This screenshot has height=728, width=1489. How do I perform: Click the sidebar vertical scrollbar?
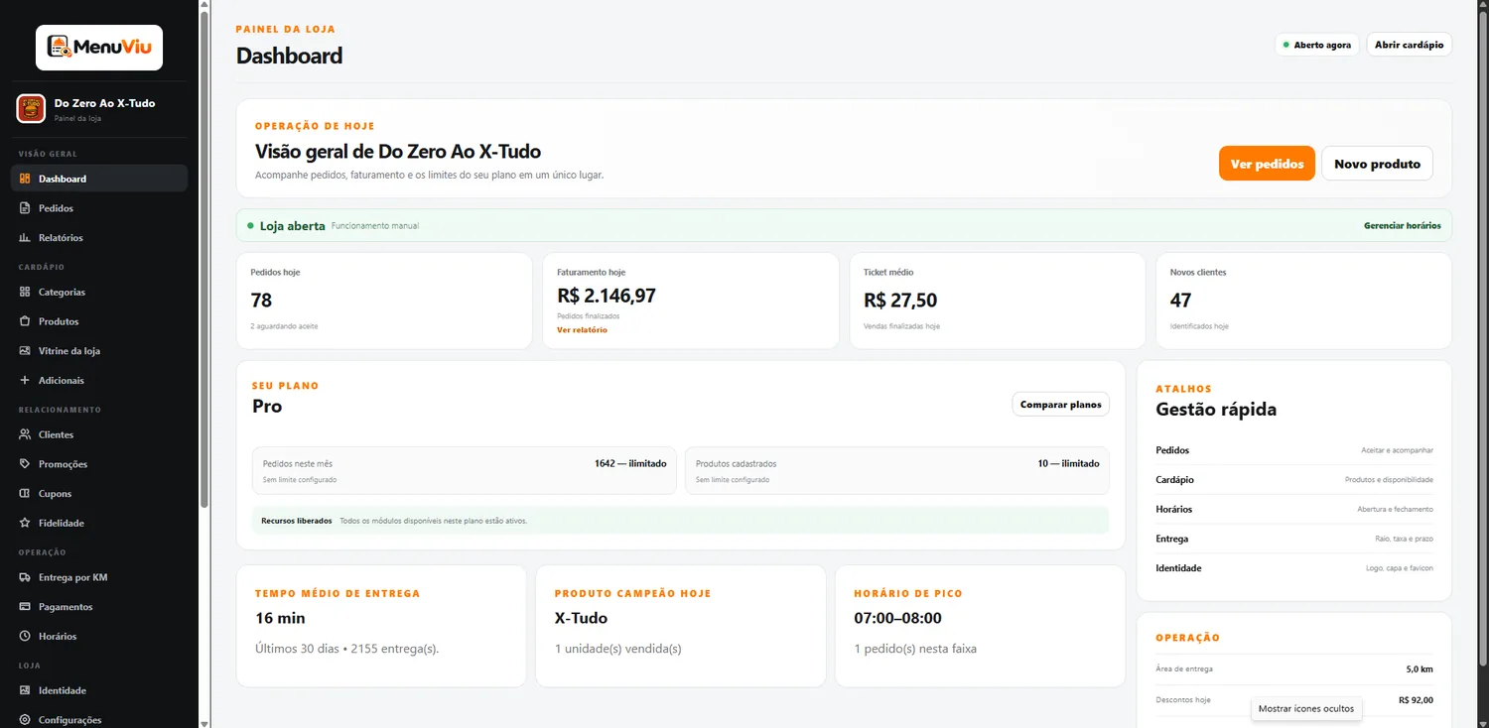pos(203,258)
